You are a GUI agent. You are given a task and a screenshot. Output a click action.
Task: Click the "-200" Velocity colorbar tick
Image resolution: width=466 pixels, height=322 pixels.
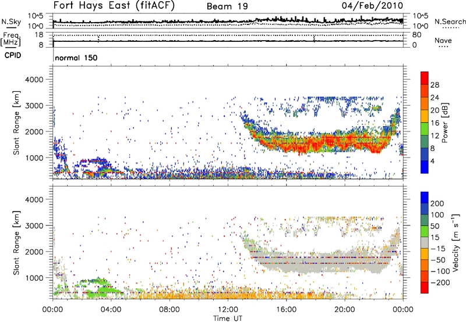point(440,282)
